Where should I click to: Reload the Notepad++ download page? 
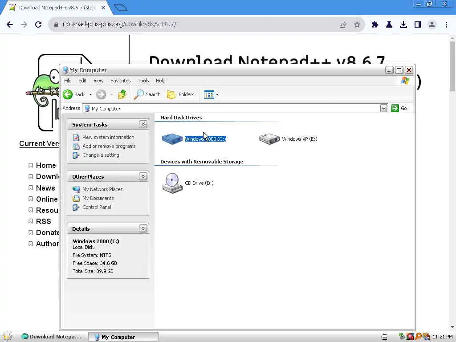[38, 24]
